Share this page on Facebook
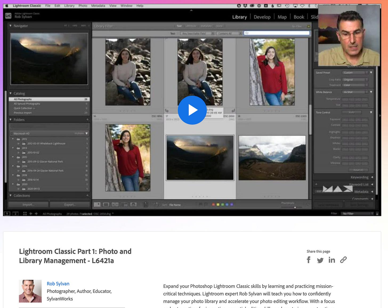 coord(309,260)
